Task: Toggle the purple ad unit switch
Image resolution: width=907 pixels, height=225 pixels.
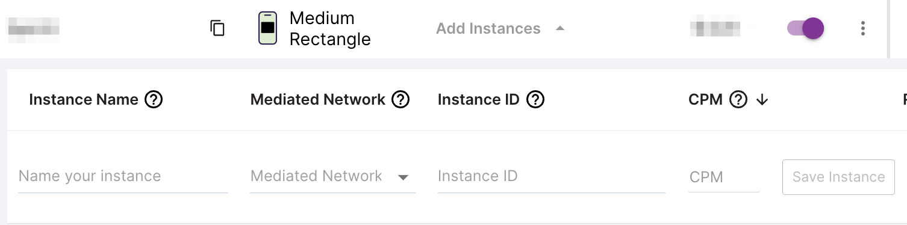Action: click(806, 28)
